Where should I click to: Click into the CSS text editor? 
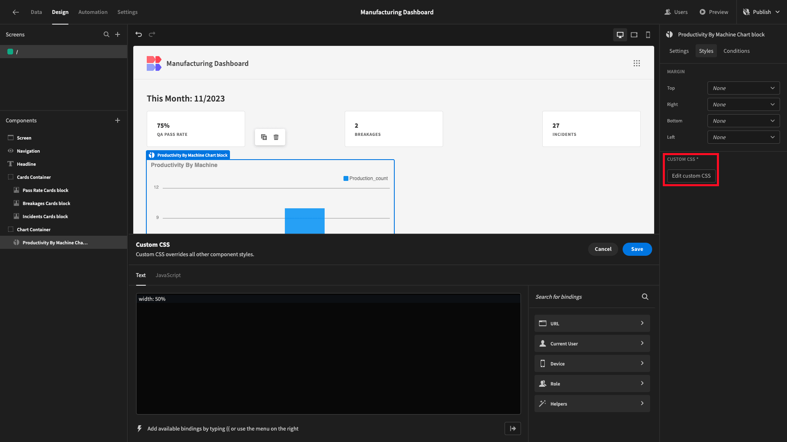(328, 354)
